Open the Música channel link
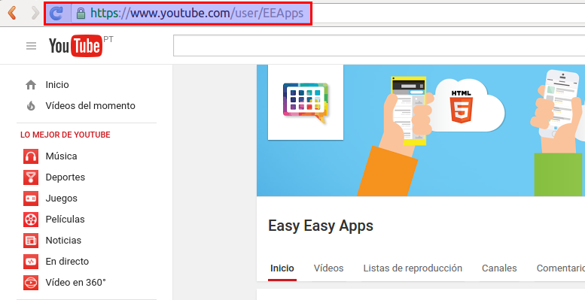 click(x=61, y=156)
